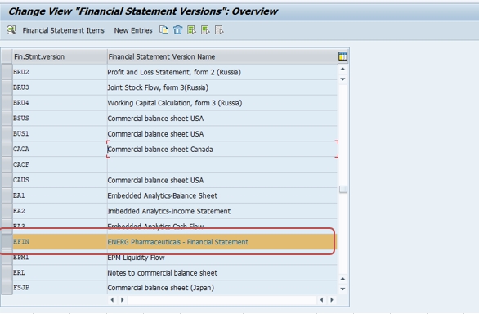The height and width of the screenshot is (314, 479).
Task: Click the Delete trash can icon
Action: [178, 30]
